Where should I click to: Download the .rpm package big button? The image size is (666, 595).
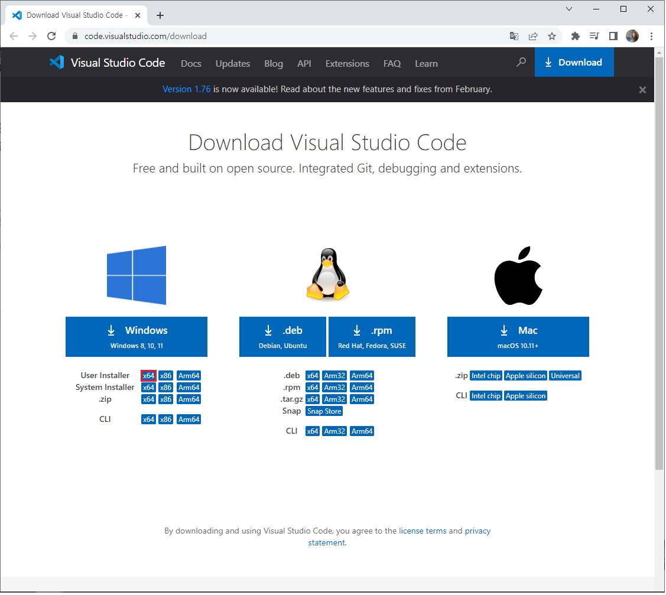coord(372,337)
